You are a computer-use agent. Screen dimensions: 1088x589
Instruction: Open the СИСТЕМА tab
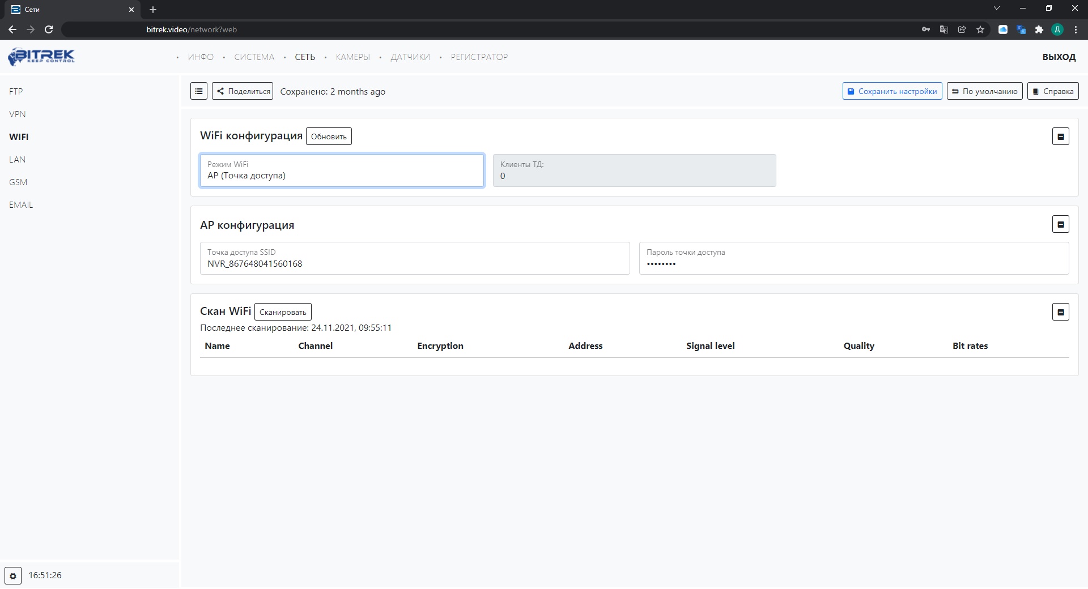(x=254, y=57)
